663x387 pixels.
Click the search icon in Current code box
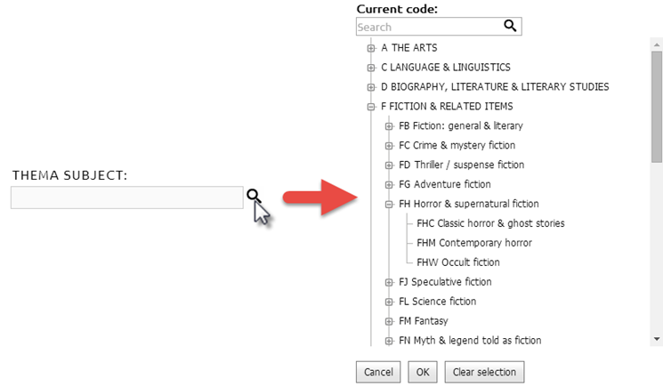pos(510,26)
